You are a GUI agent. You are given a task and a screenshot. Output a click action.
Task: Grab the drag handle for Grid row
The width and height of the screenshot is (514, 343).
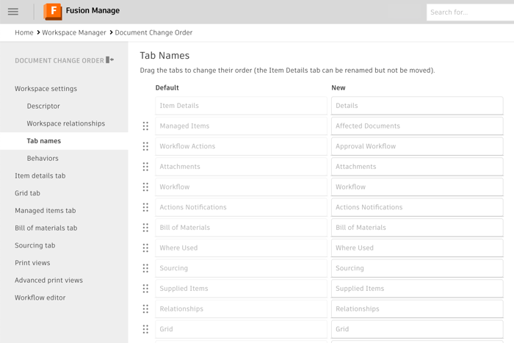(145, 329)
